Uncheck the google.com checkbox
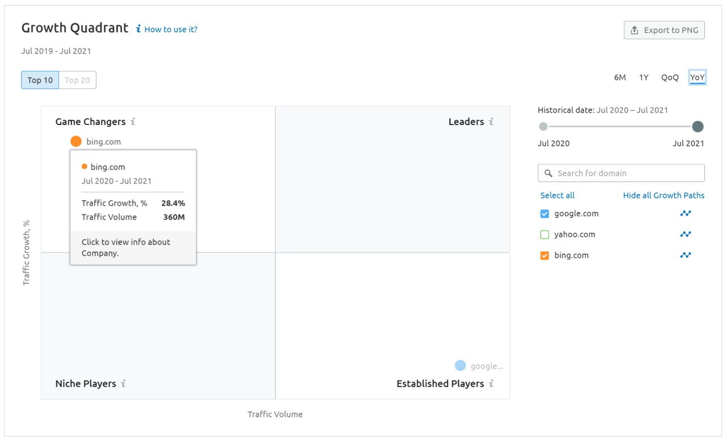 click(545, 214)
